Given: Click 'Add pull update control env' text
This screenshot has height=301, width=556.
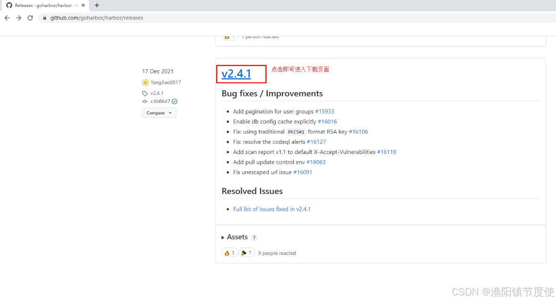Looking at the screenshot, I should (x=269, y=162).
